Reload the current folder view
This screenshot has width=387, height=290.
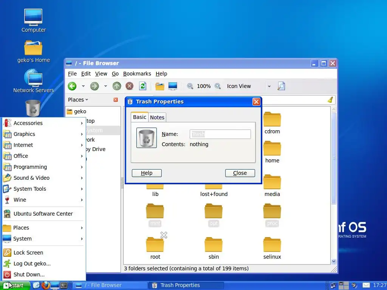tap(142, 86)
